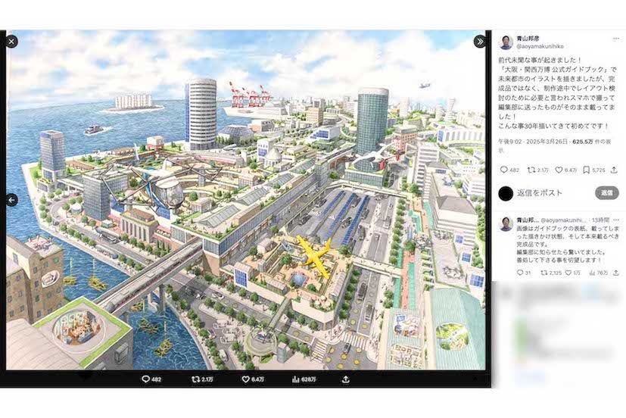Open more options on the 13時間 reply
Image resolution: width=626 pixels, height=418 pixels.
(616, 220)
